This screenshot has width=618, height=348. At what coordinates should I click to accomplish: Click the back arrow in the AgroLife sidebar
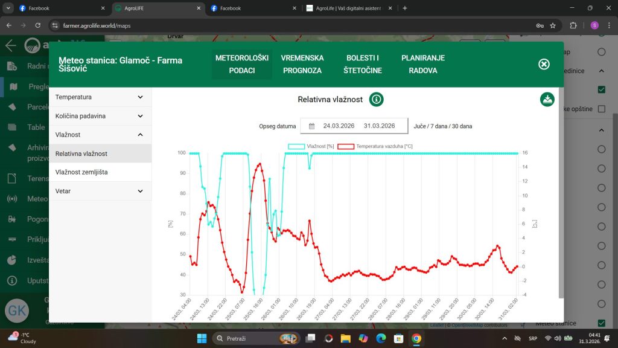tap(10, 46)
